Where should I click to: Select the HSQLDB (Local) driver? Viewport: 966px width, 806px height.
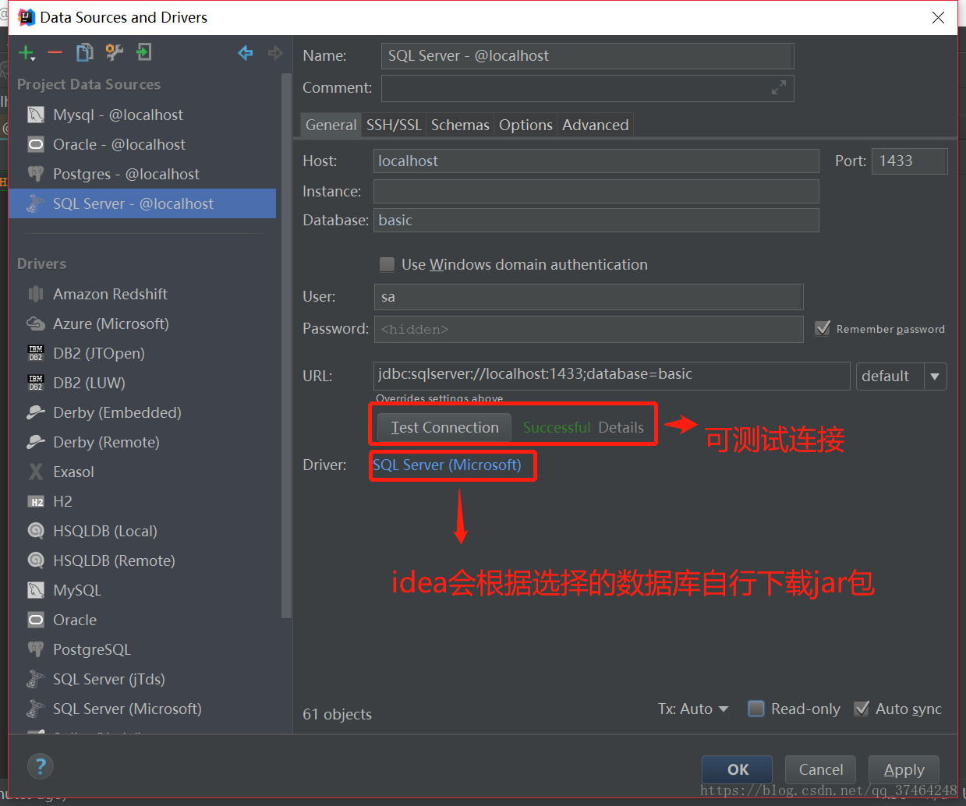(142, 531)
